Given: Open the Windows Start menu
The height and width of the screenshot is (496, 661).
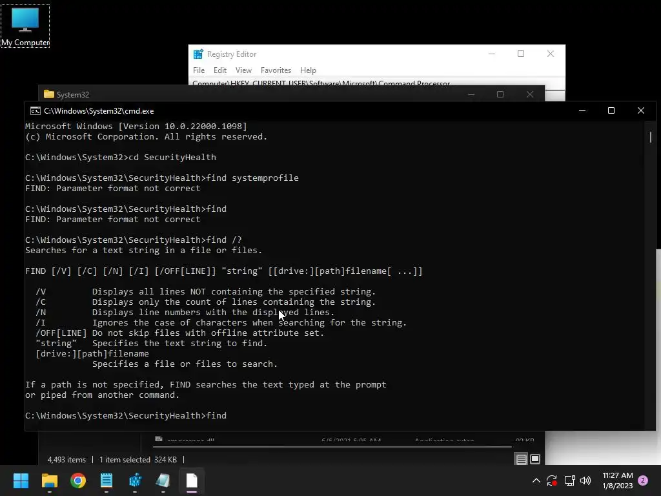Looking at the screenshot, I should [21, 480].
